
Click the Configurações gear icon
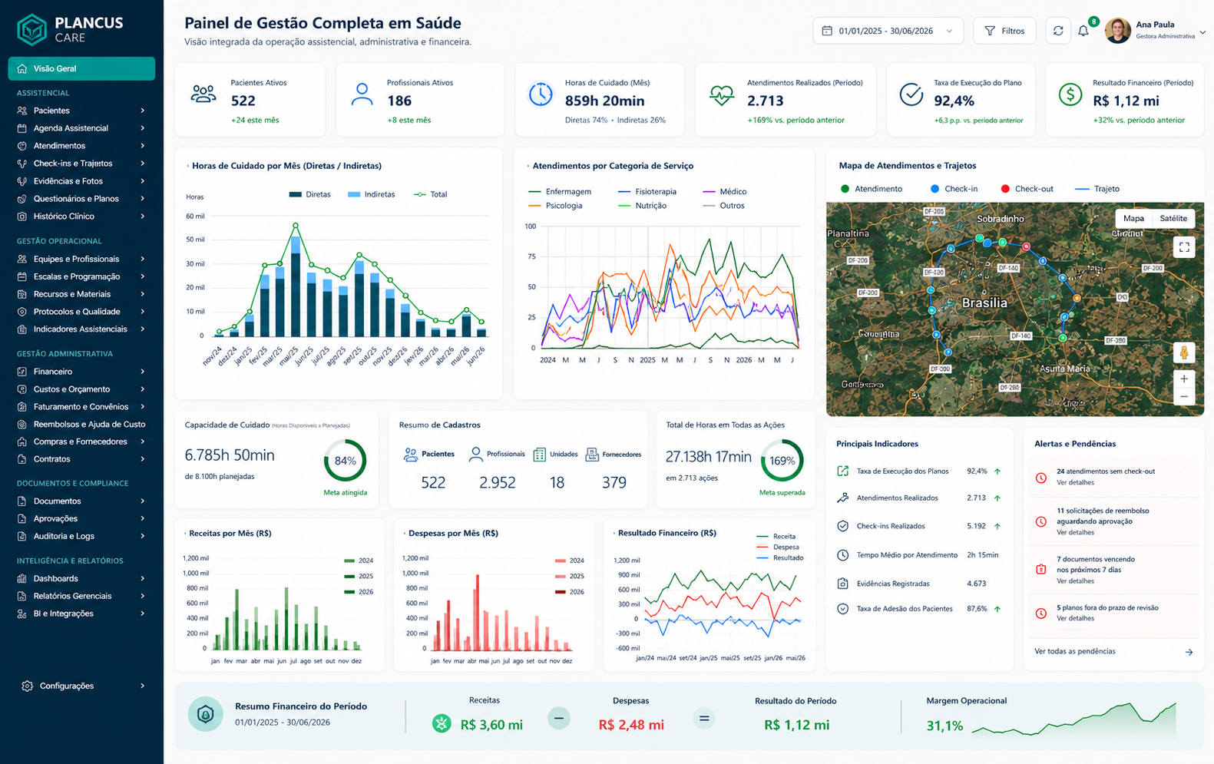27,686
